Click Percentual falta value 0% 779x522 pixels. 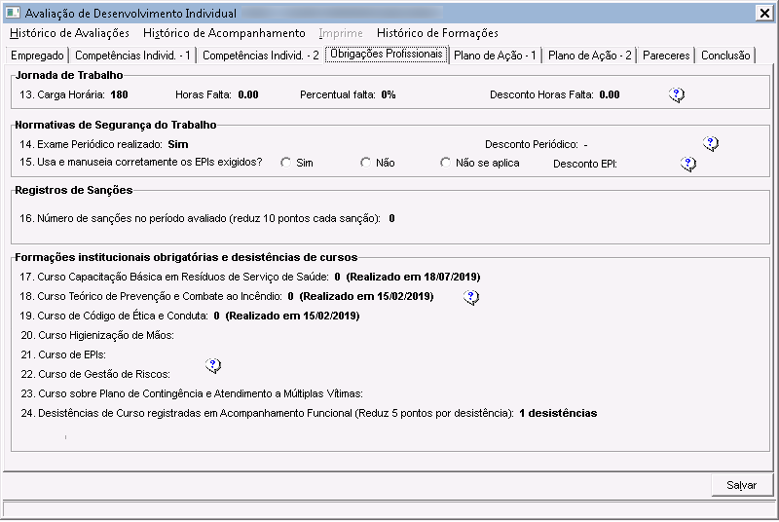tap(389, 94)
